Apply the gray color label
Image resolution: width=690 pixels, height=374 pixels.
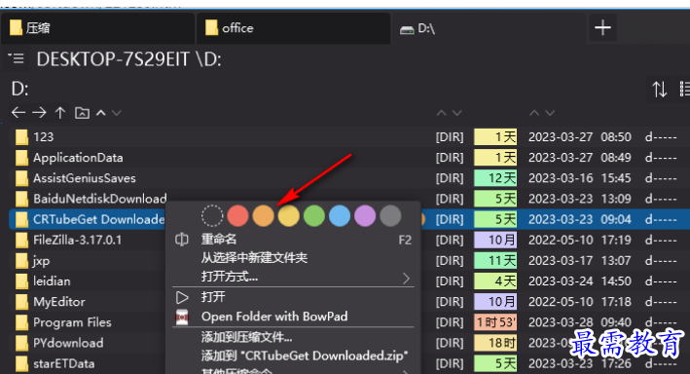coord(390,216)
